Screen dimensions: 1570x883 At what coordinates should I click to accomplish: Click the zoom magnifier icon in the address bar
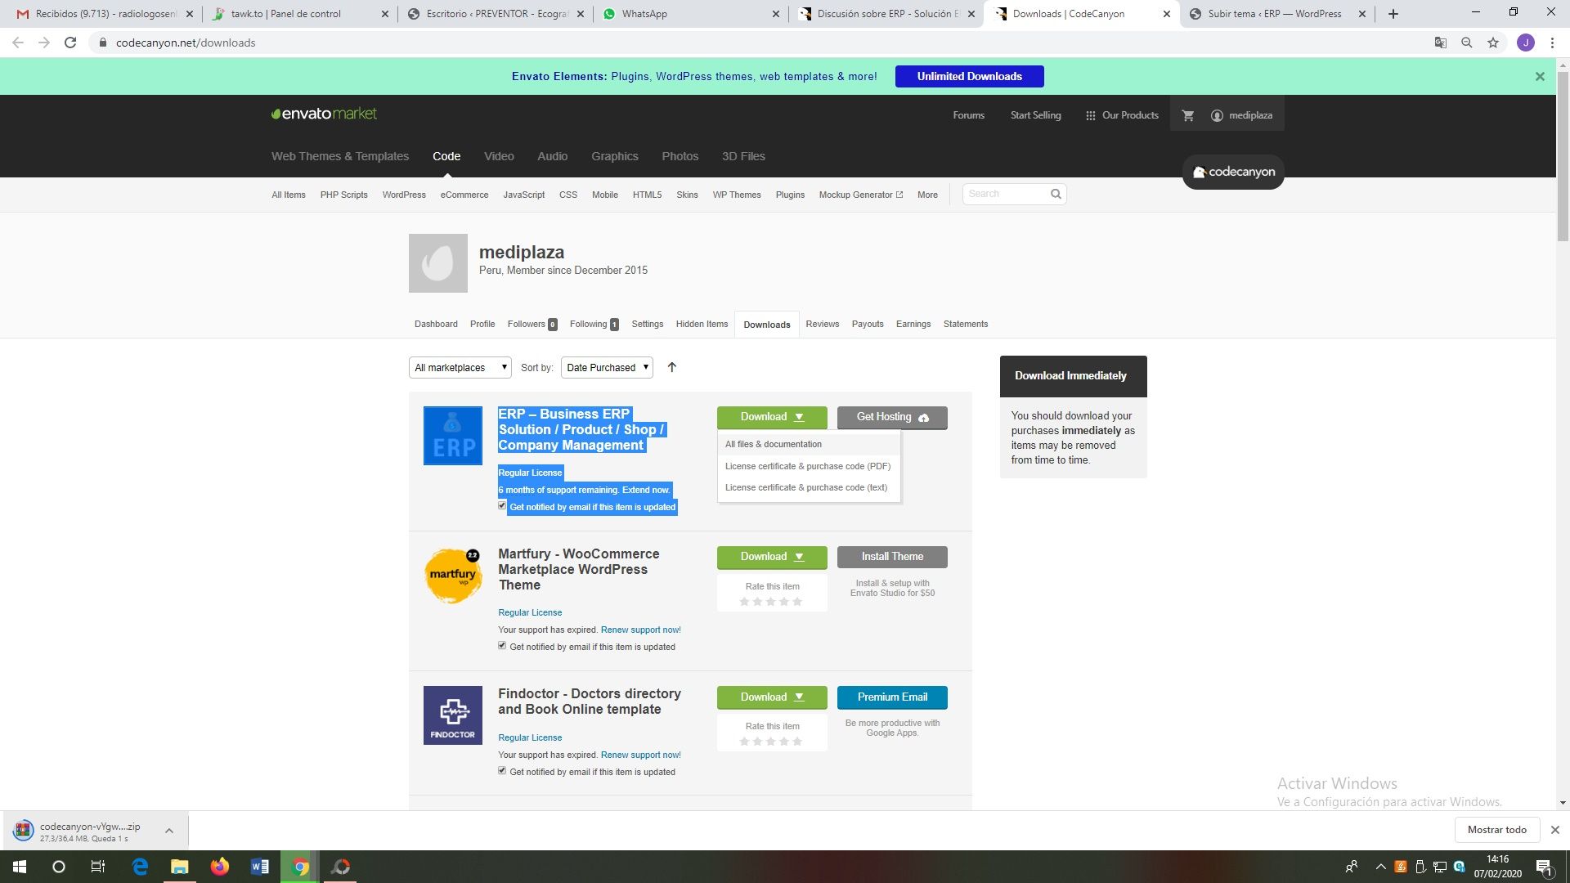1467,43
